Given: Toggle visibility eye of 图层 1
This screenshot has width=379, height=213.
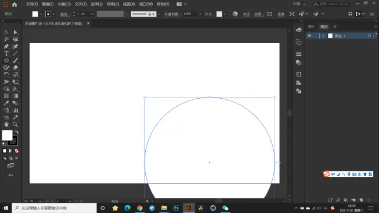Looking at the screenshot, I should tap(310, 36).
